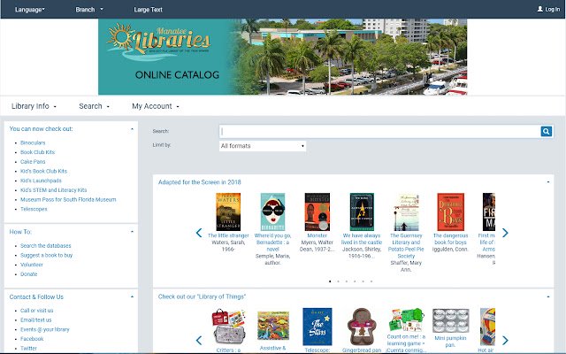This screenshot has width=566, height=354.
Task: Open the Facebook link
Action: (32, 339)
